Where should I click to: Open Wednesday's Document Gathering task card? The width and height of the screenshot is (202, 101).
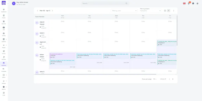pyautogui.click(x=116, y=56)
